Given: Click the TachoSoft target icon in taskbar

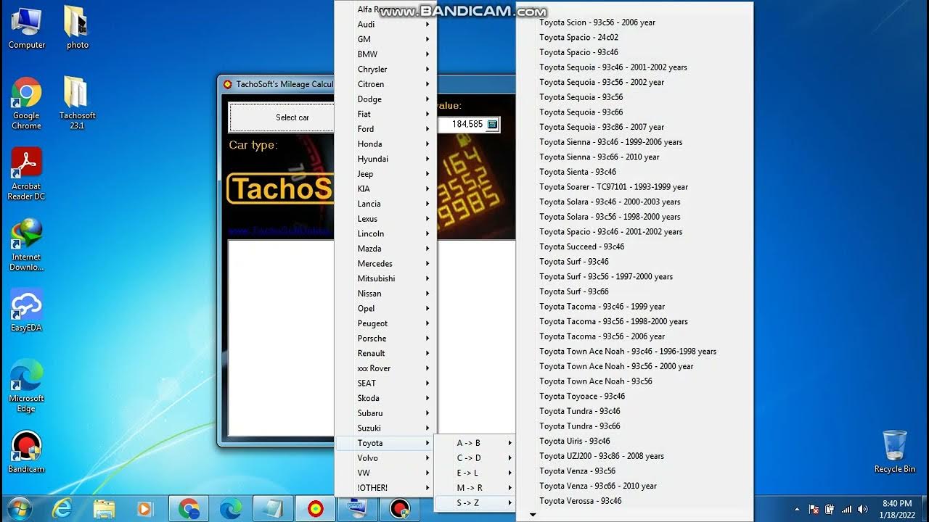Looking at the screenshot, I should coord(315,509).
